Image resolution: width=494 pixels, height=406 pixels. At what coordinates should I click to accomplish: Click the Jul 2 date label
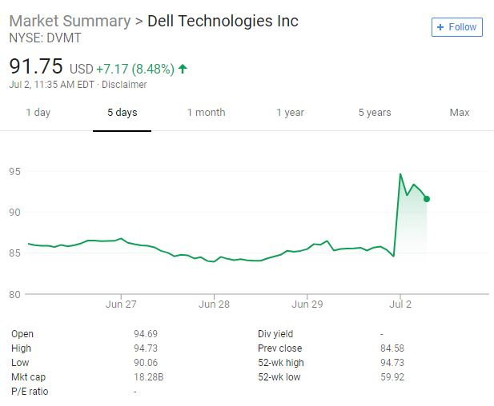400,304
